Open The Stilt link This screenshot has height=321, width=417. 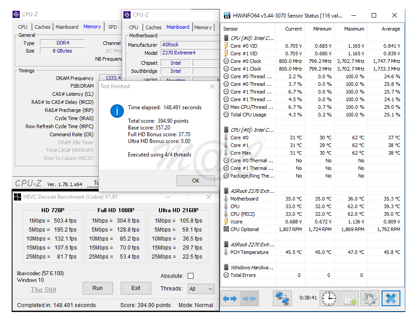[x=44, y=290]
